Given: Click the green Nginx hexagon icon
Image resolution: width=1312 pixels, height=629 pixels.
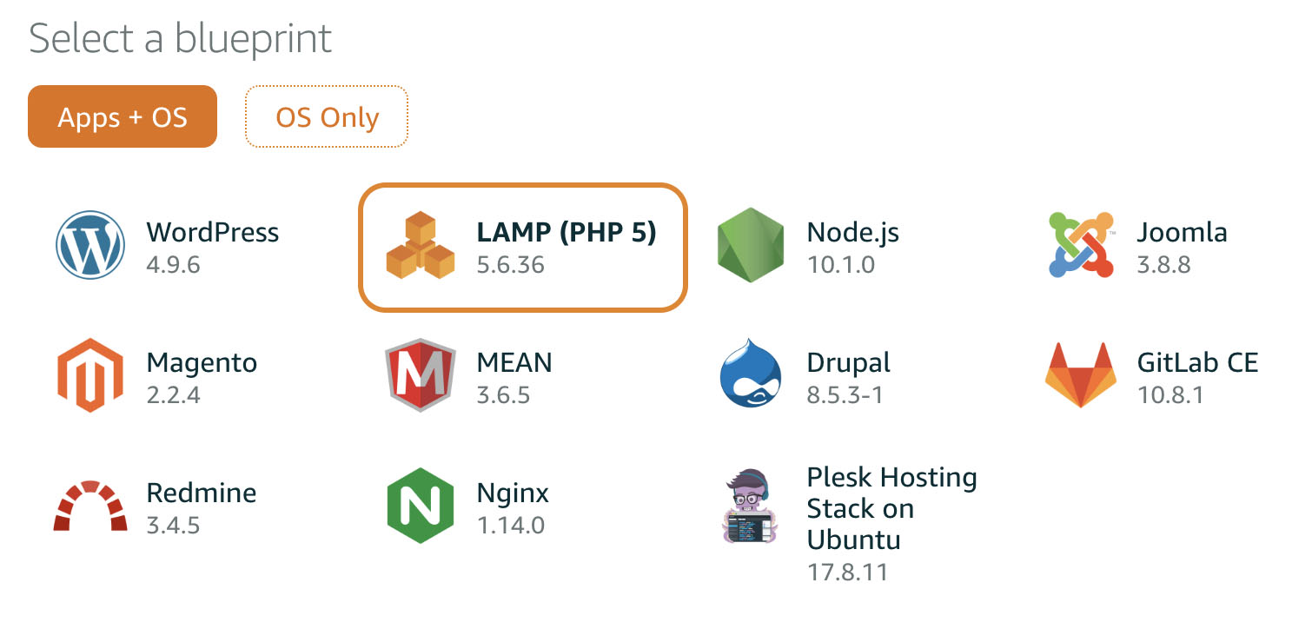Looking at the screenshot, I should tap(421, 507).
